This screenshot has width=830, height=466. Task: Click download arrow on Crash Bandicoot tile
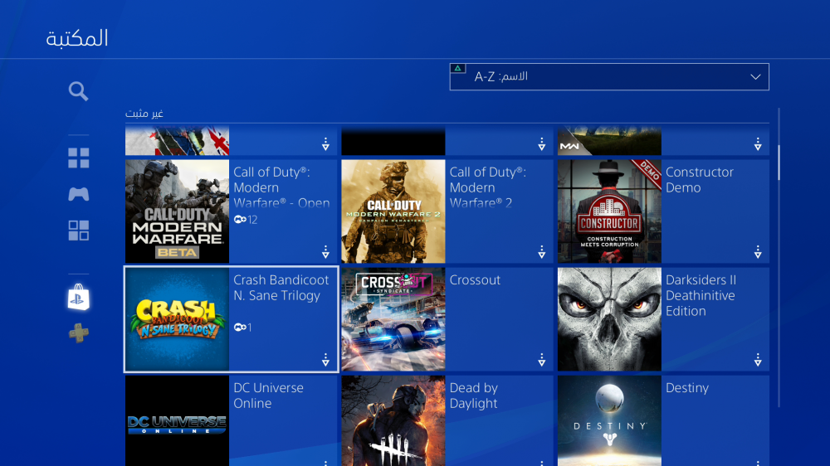coord(325,360)
